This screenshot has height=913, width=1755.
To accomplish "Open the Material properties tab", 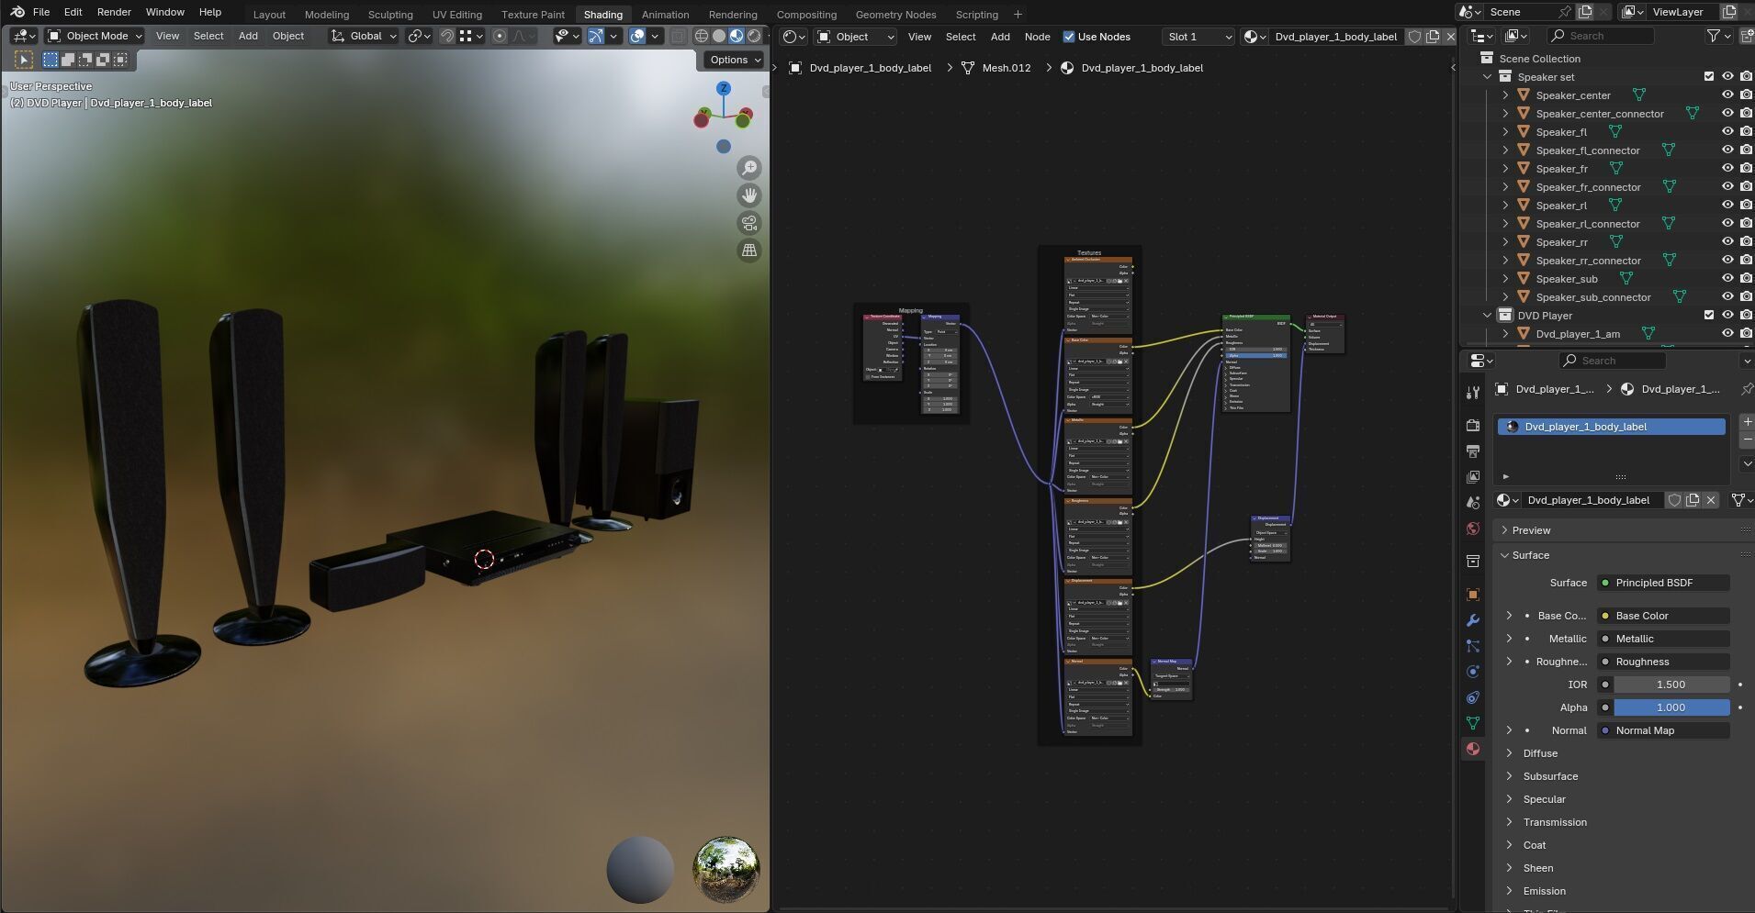I will [x=1473, y=749].
